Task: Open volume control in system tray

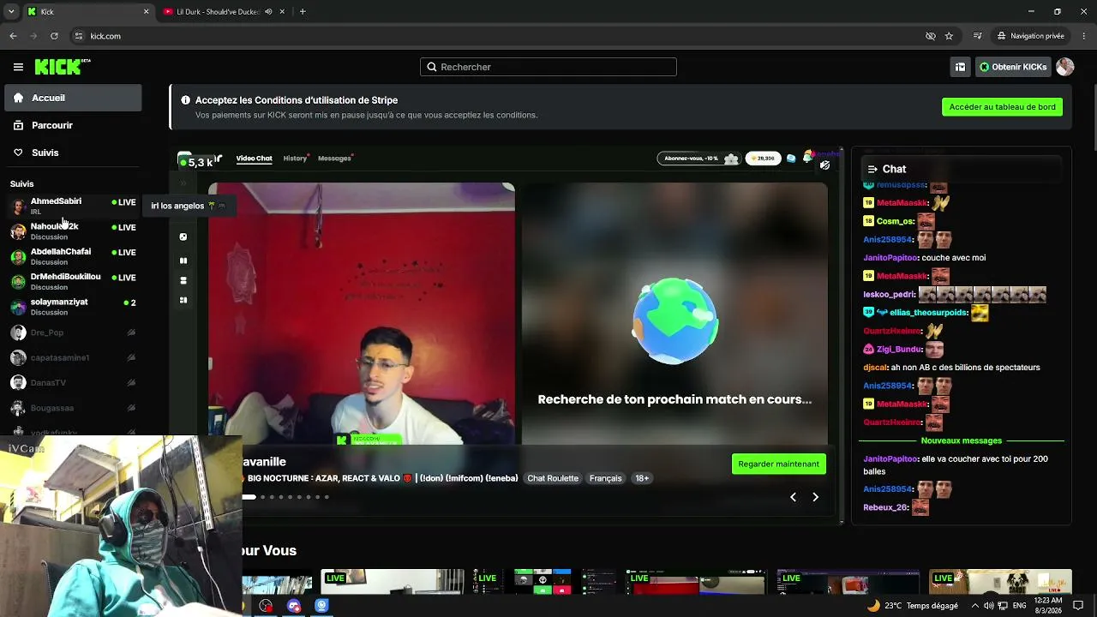Action: pyautogui.click(x=989, y=606)
